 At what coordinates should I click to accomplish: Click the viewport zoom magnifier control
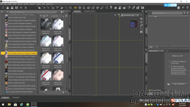pos(141,25)
